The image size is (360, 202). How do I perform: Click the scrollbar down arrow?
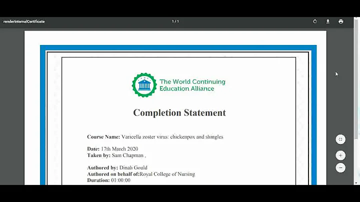[x=356, y=183]
